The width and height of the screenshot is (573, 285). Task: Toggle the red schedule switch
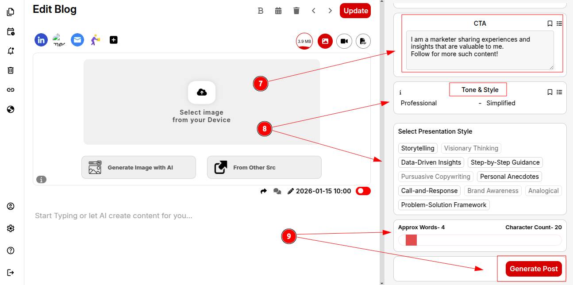363,191
